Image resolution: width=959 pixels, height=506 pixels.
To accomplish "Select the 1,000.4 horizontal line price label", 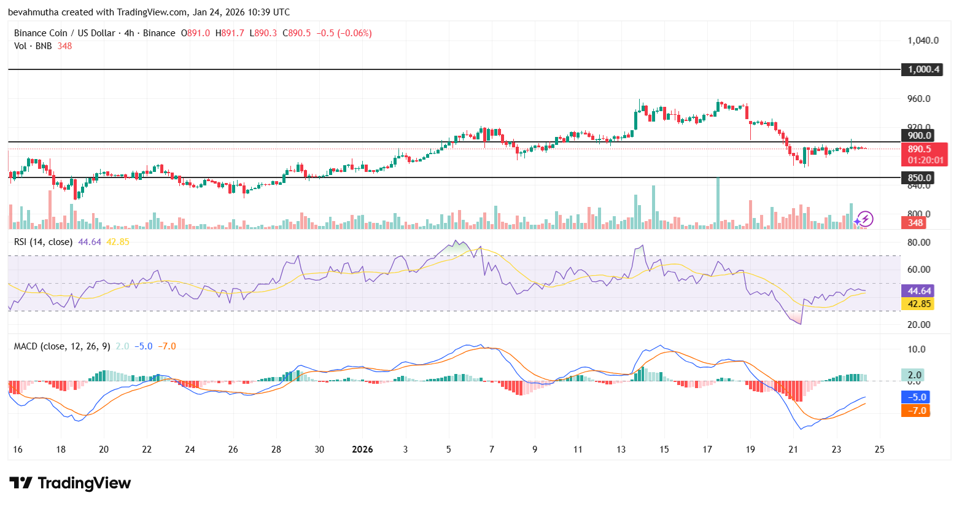I will click(921, 69).
